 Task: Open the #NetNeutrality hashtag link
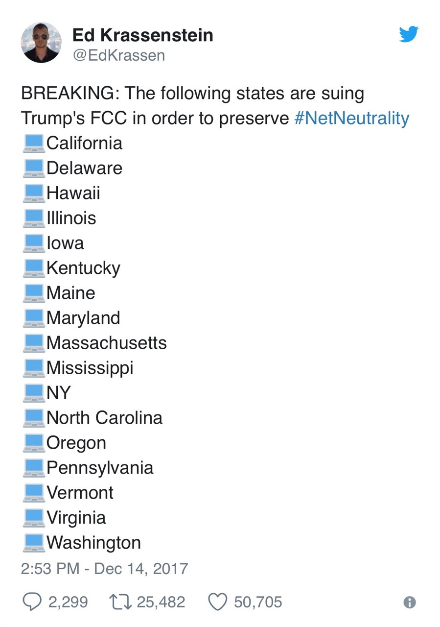tap(351, 119)
